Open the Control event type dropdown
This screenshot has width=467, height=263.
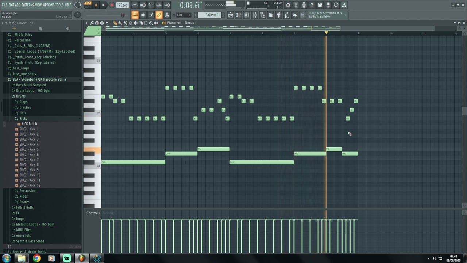(x=93, y=213)
